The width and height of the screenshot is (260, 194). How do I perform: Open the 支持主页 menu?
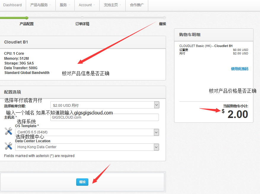112,5
